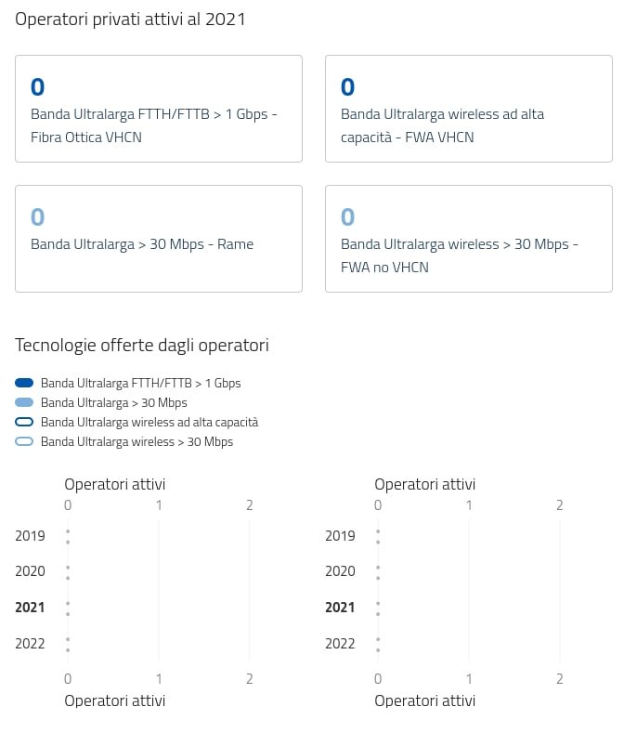Click the bold 2021 year in the first chart
The width and height of the screenshot is (637, 733).
point(30,608)
